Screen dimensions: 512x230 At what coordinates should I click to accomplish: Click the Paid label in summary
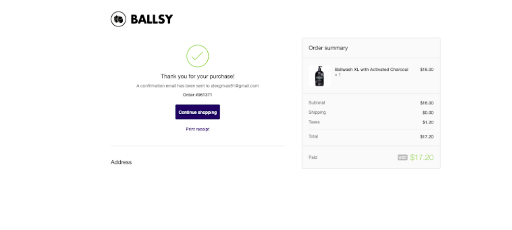pos(313,157)
